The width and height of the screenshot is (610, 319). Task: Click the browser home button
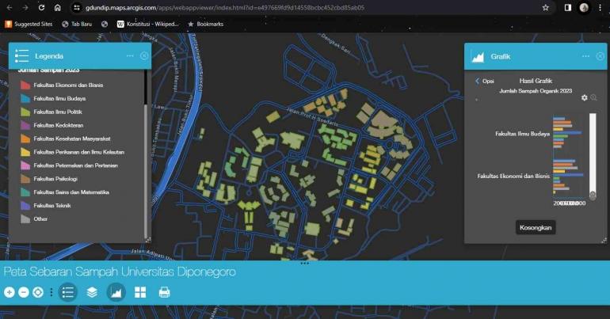[57, 7]
